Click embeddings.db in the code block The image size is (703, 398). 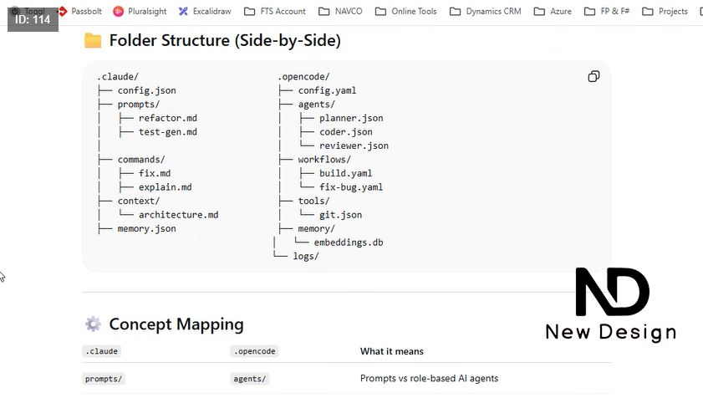click(x=349, y=242)
